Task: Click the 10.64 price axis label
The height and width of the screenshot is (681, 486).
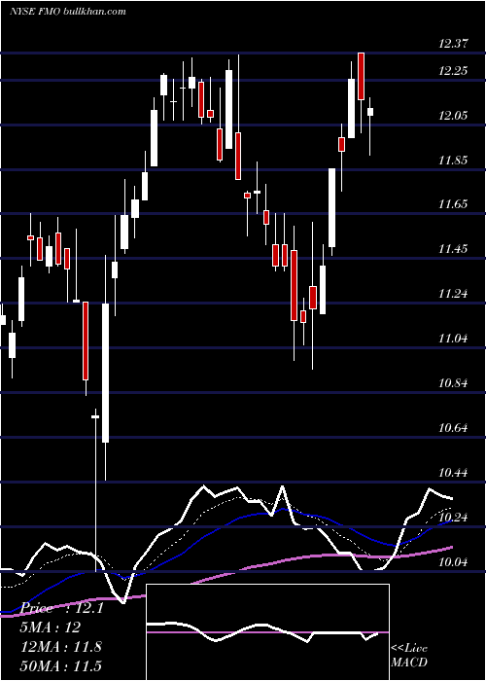Action: 453,428
